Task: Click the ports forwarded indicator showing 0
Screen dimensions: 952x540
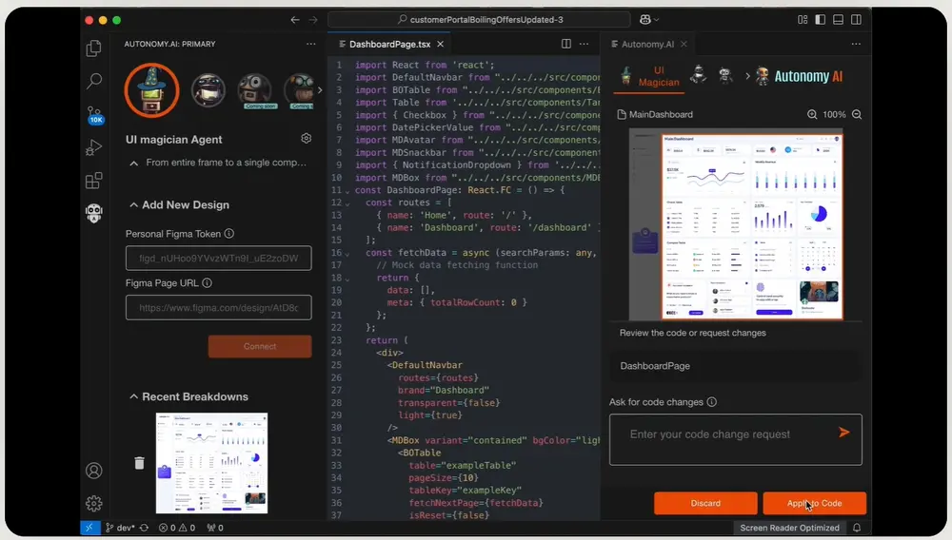Action: click(x=215, y=528)
